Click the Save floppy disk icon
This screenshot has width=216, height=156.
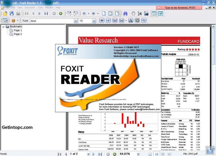[x=12, y=13]
